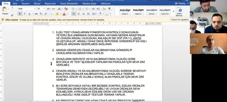Screen dimensions: 227x102
Task: Click the Yapıştır paste icon
Action: point(5,9)
